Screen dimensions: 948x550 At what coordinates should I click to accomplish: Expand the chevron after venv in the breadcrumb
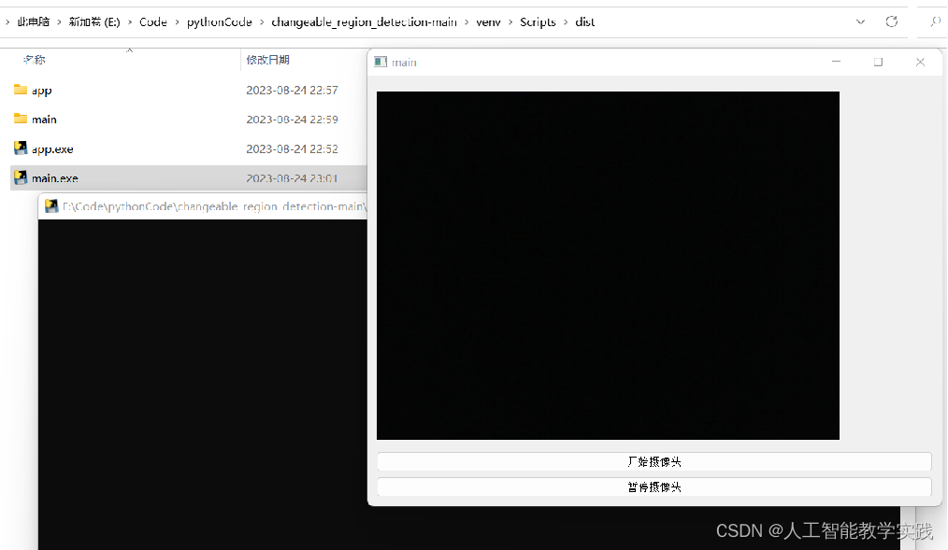pyautogui.click(x=510, y=21)
